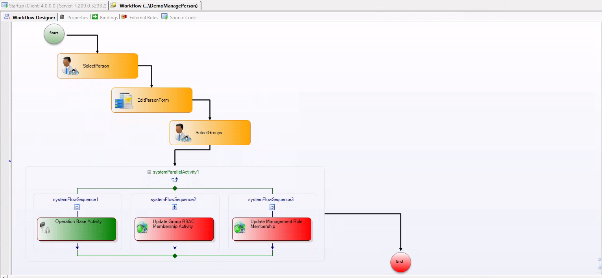Click the systemFlowSequence1 sequence icon

tap(77, 207)
